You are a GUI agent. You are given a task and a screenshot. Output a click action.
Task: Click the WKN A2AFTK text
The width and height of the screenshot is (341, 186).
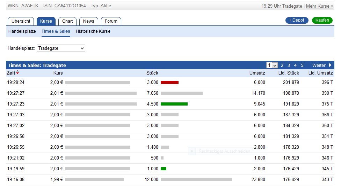[23, 6]
